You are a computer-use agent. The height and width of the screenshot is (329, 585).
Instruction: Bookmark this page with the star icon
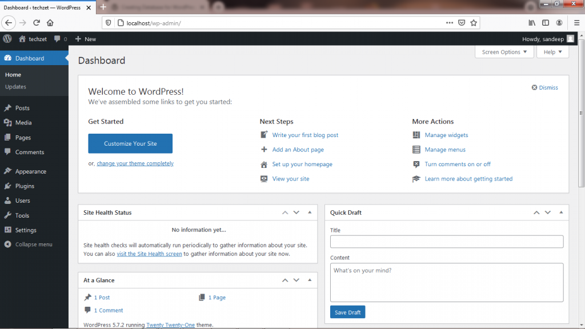tap(474, 23)
